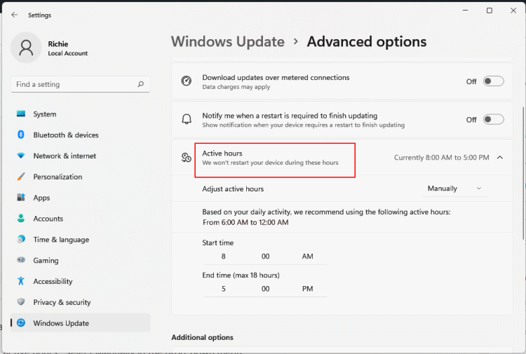The height and width of the screenshot is (354, 526).
Task: Click the Richie account name
Action: [58, 44]
